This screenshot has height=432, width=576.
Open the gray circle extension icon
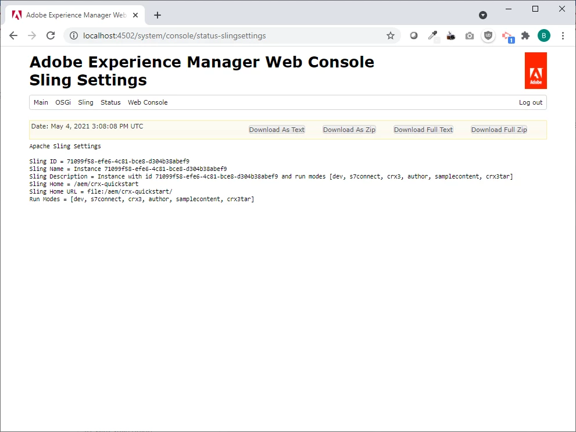click(x=414, y=35)
